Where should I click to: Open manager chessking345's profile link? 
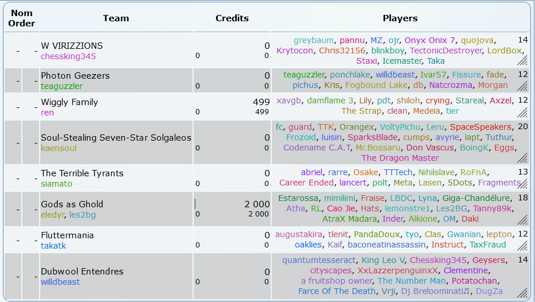tap(68, 56)
